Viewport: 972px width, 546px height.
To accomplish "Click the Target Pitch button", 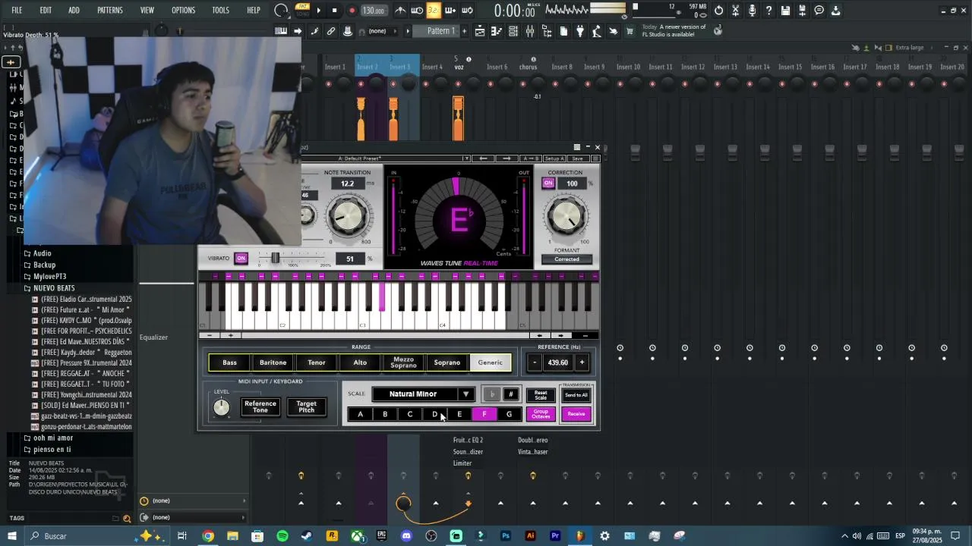I will click(307, 407).
